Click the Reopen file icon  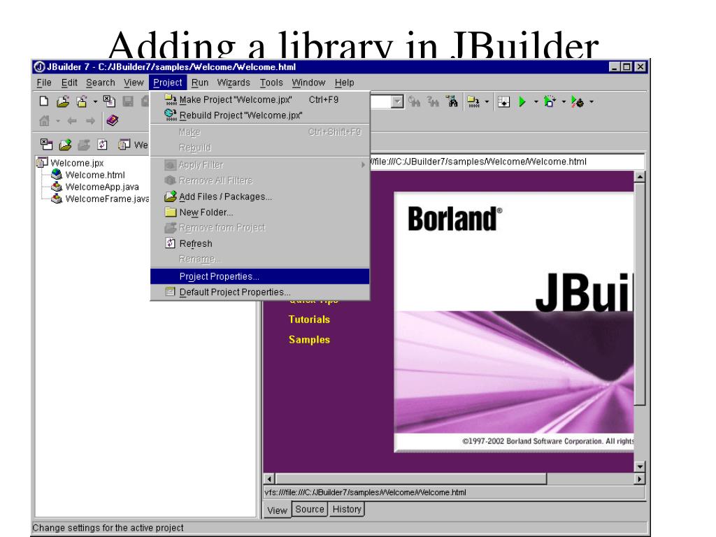[x=83, y=101]
